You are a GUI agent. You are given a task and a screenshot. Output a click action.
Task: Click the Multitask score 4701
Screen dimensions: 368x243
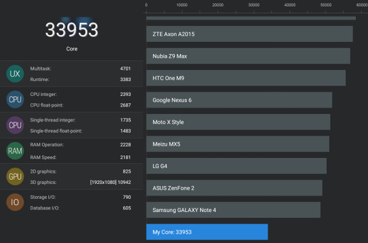click(125, 68)
